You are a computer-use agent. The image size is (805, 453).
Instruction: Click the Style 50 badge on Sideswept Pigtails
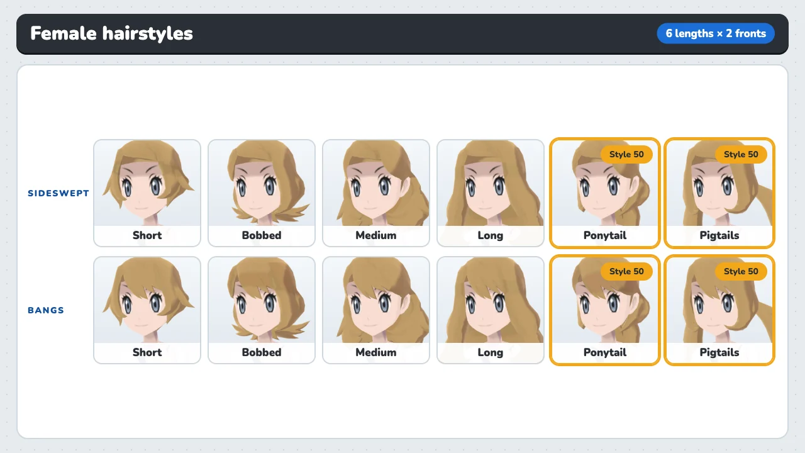741,154
